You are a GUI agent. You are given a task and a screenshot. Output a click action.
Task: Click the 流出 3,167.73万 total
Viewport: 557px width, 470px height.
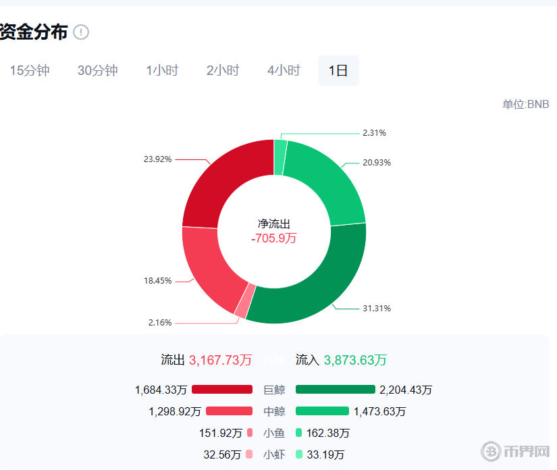coord(206,360)
